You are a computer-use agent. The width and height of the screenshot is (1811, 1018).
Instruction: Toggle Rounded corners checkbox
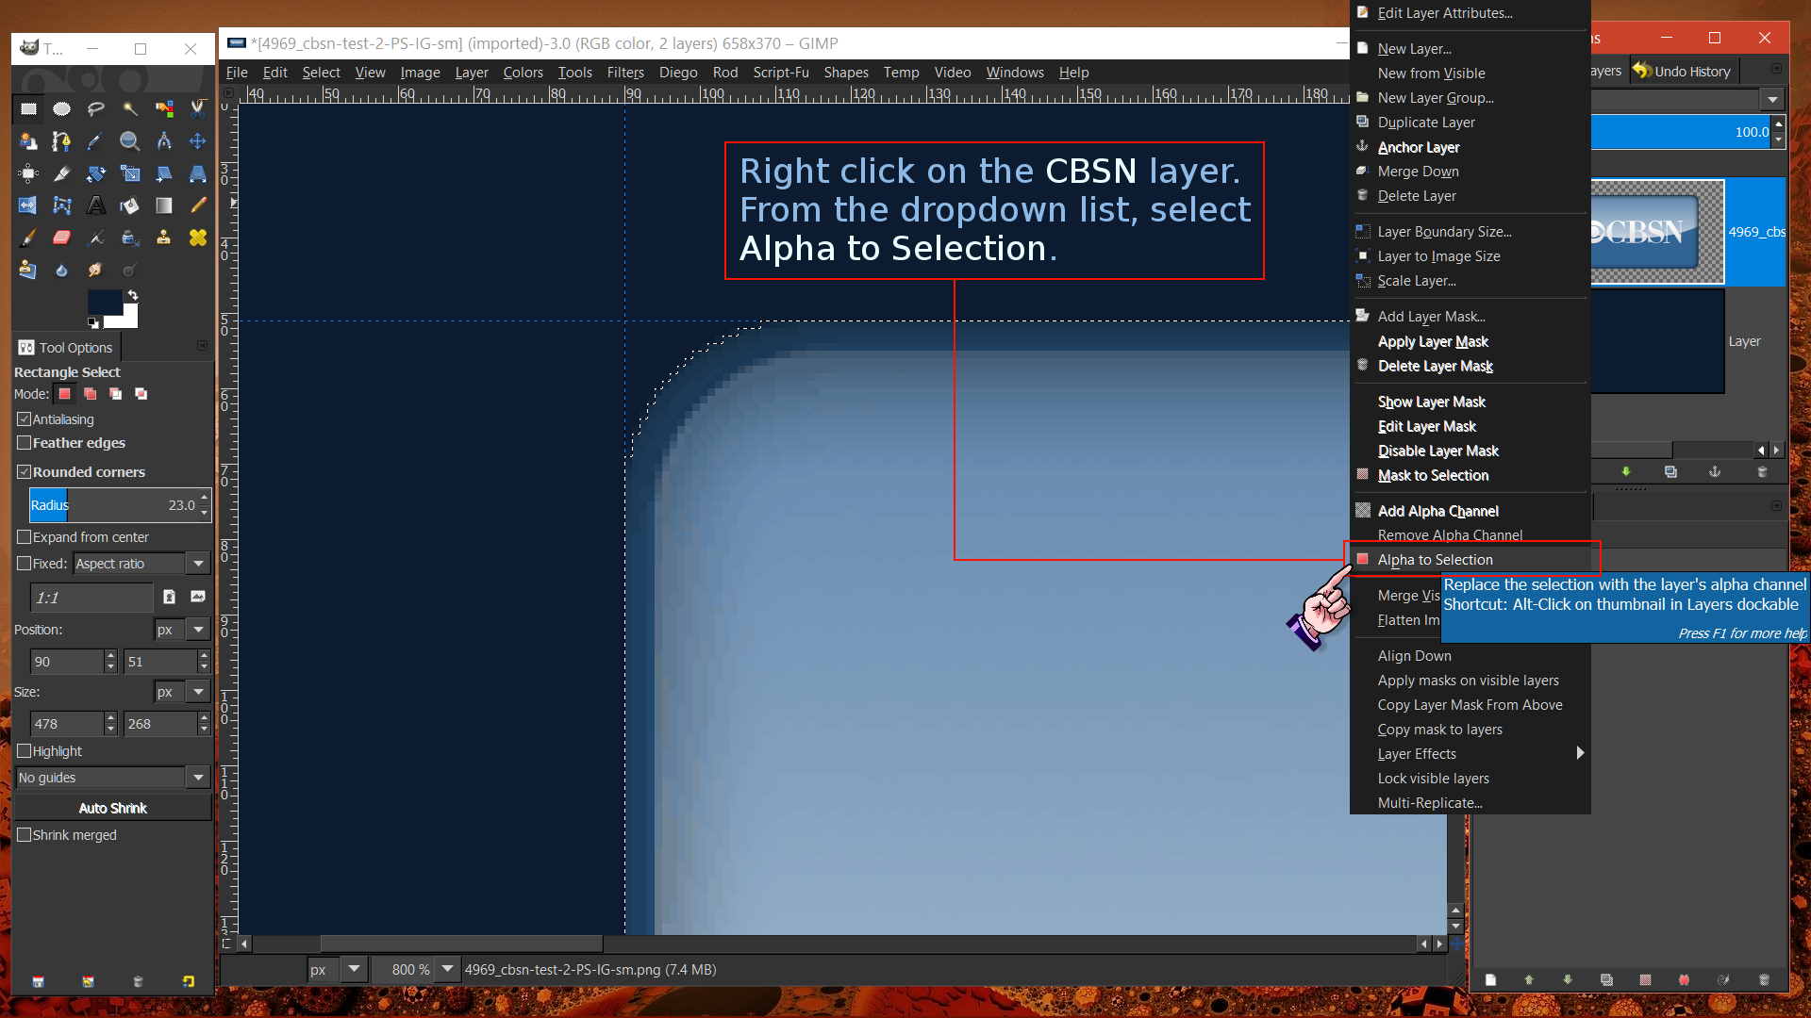25,472
